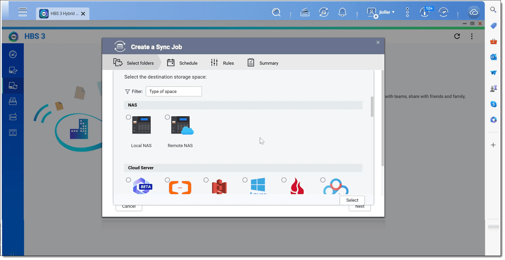Open the blue paper-plane icon in browser sidebar
The image size is (505, 260).
pyautogui.click(x=493, y=73)
